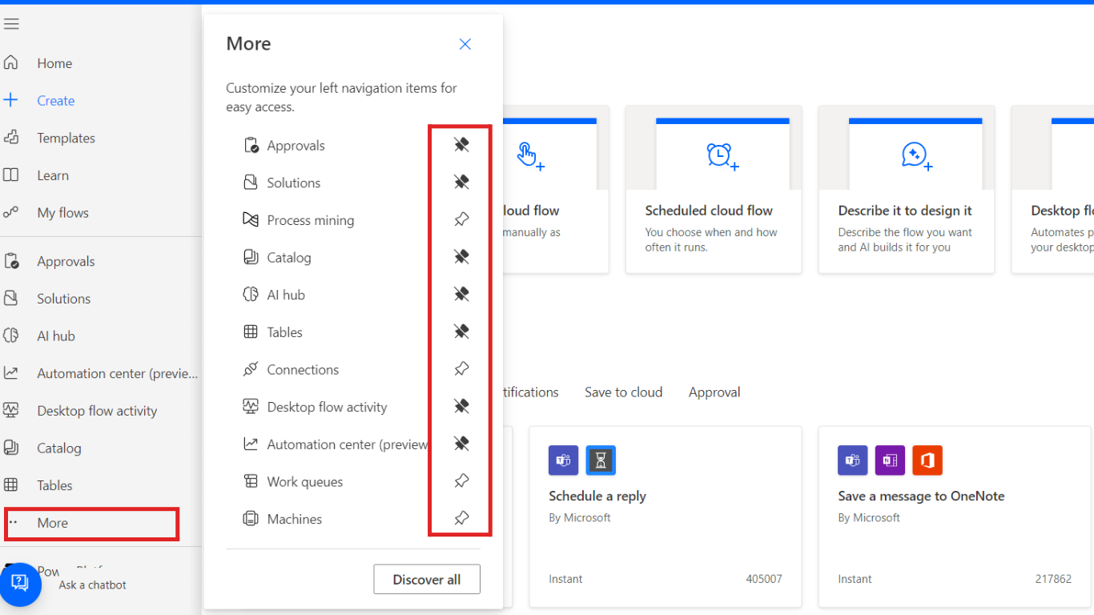Click the OneNote icon on Save a message card
The width and height of the screenshot is (1094, 615).
click(890, 460)
